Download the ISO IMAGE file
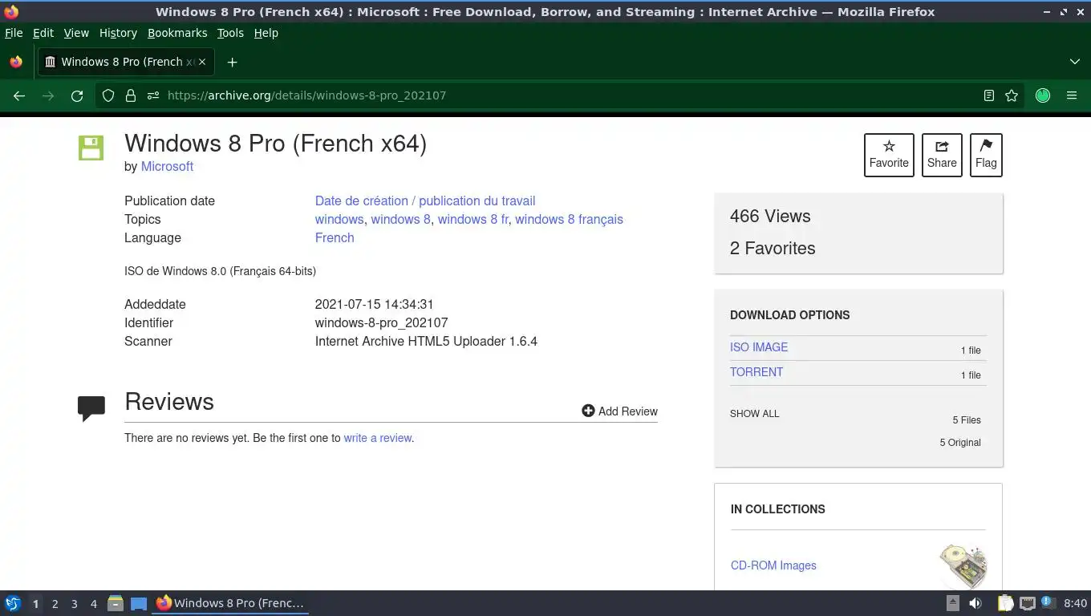Screen dimensions: 1091x616 (x=759, y=347)
